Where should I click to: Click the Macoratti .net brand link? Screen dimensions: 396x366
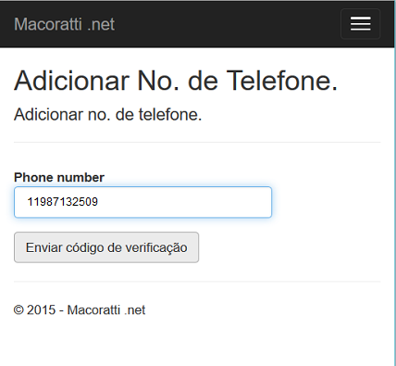pos(64,24)
